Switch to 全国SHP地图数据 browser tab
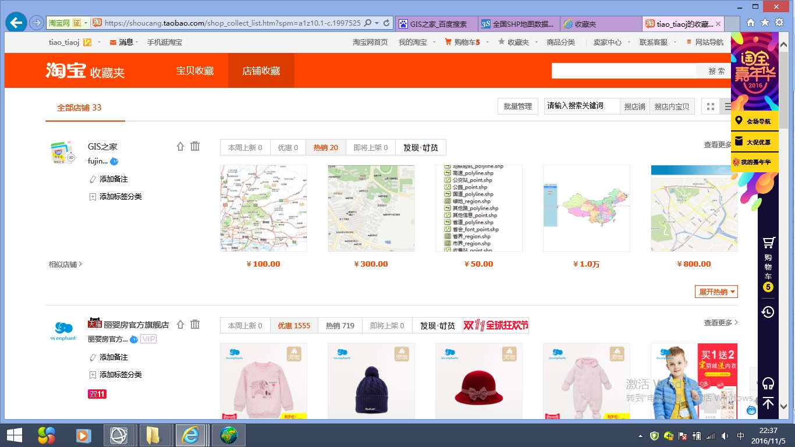This screenshot has width=795, height=447. (520, 24)
